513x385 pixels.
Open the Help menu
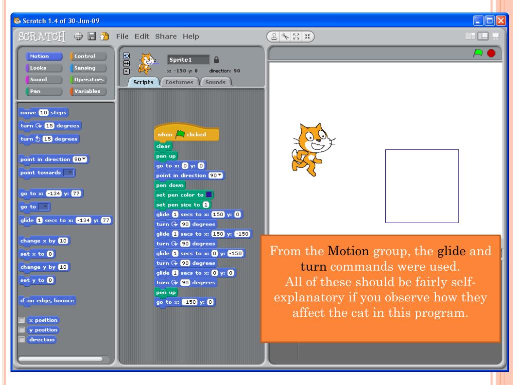tap(191, 36)
